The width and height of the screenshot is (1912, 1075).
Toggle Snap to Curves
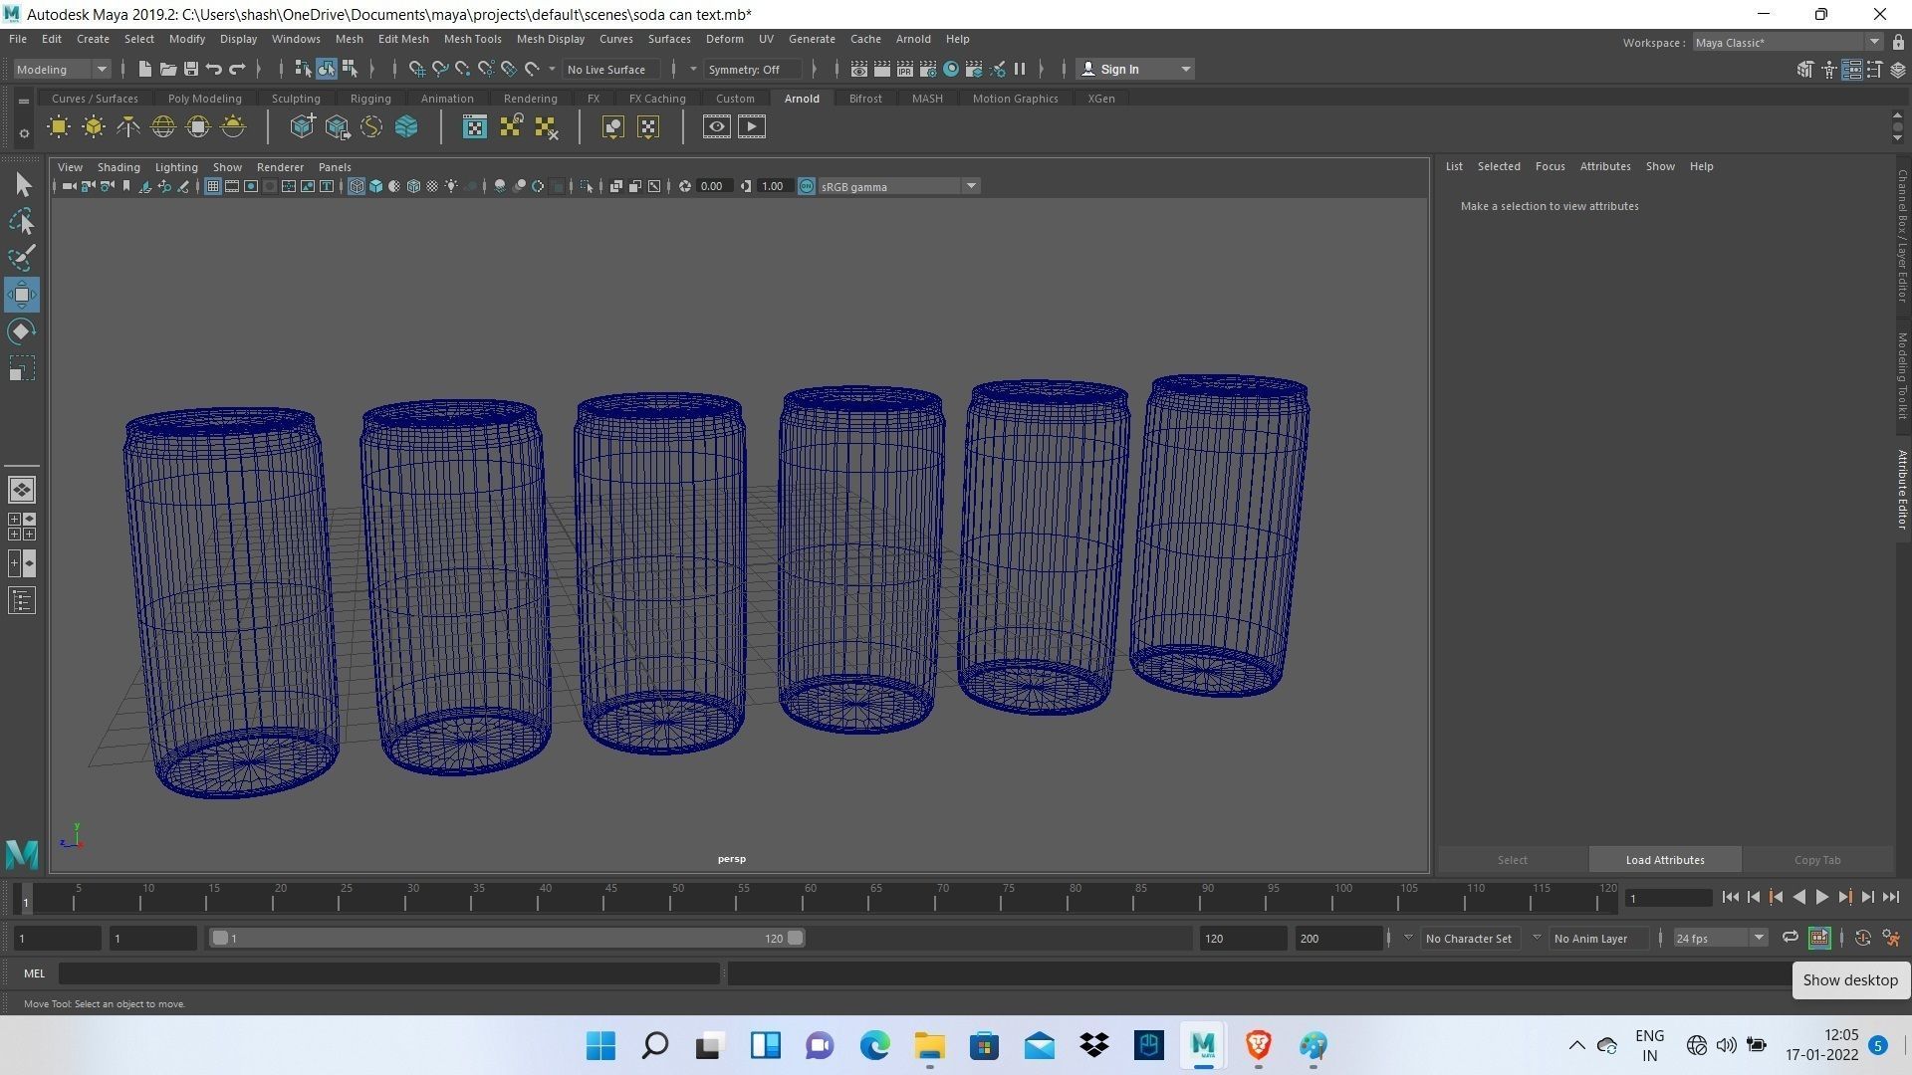[x=439, y=69]
